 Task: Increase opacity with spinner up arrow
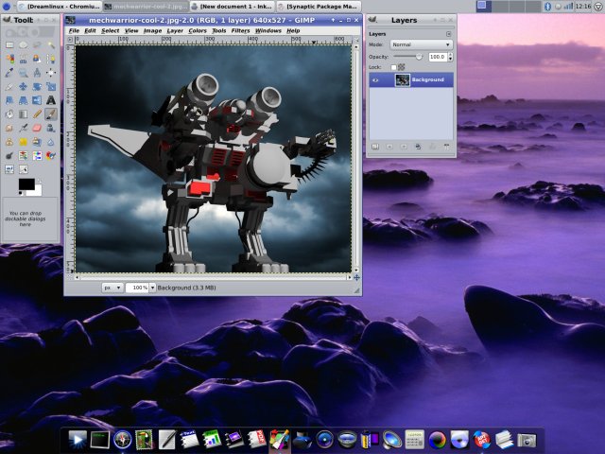tap(450, 55)
